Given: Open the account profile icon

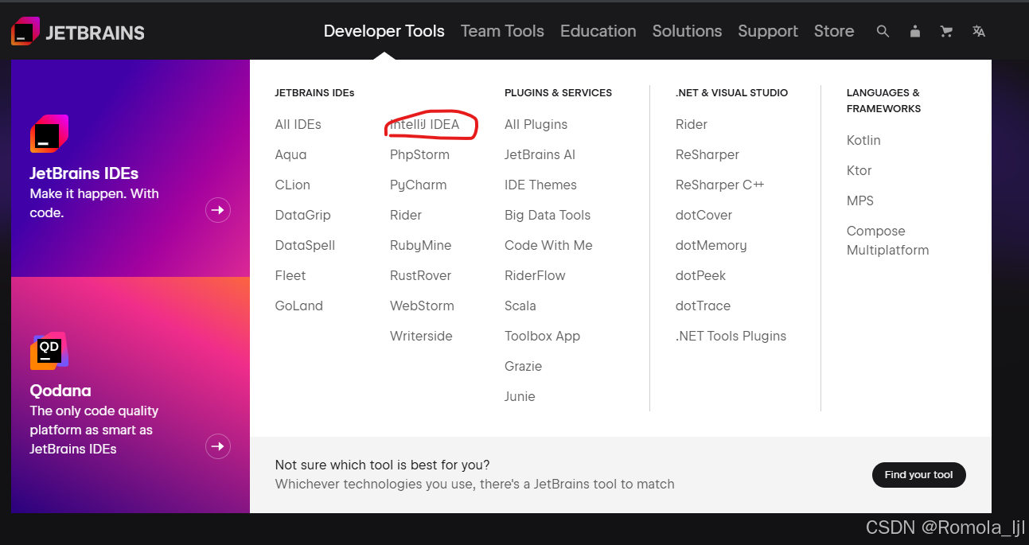Looking at the screenshot, I should 915,31.
